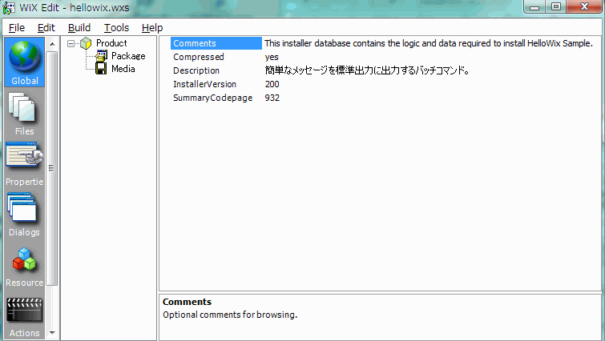605x341 pixels.
Task: Open the Tools menu
Action: pyautogui.click(x=116, y=28)
